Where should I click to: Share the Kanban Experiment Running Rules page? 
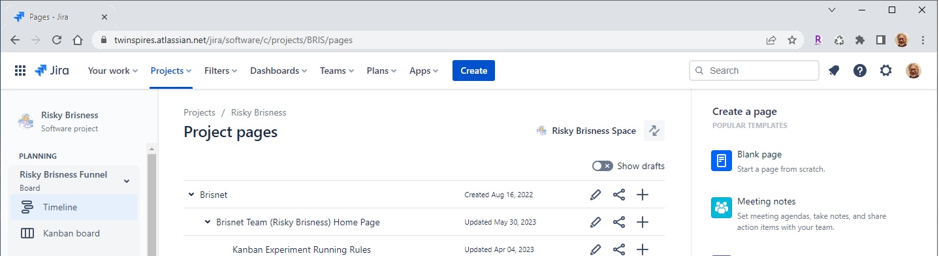619,249
